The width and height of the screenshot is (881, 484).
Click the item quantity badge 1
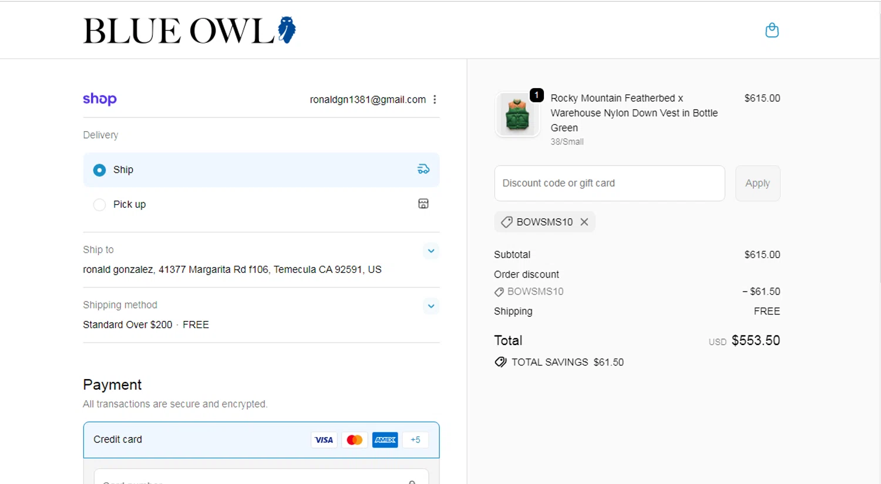click(x=537, y=95)
